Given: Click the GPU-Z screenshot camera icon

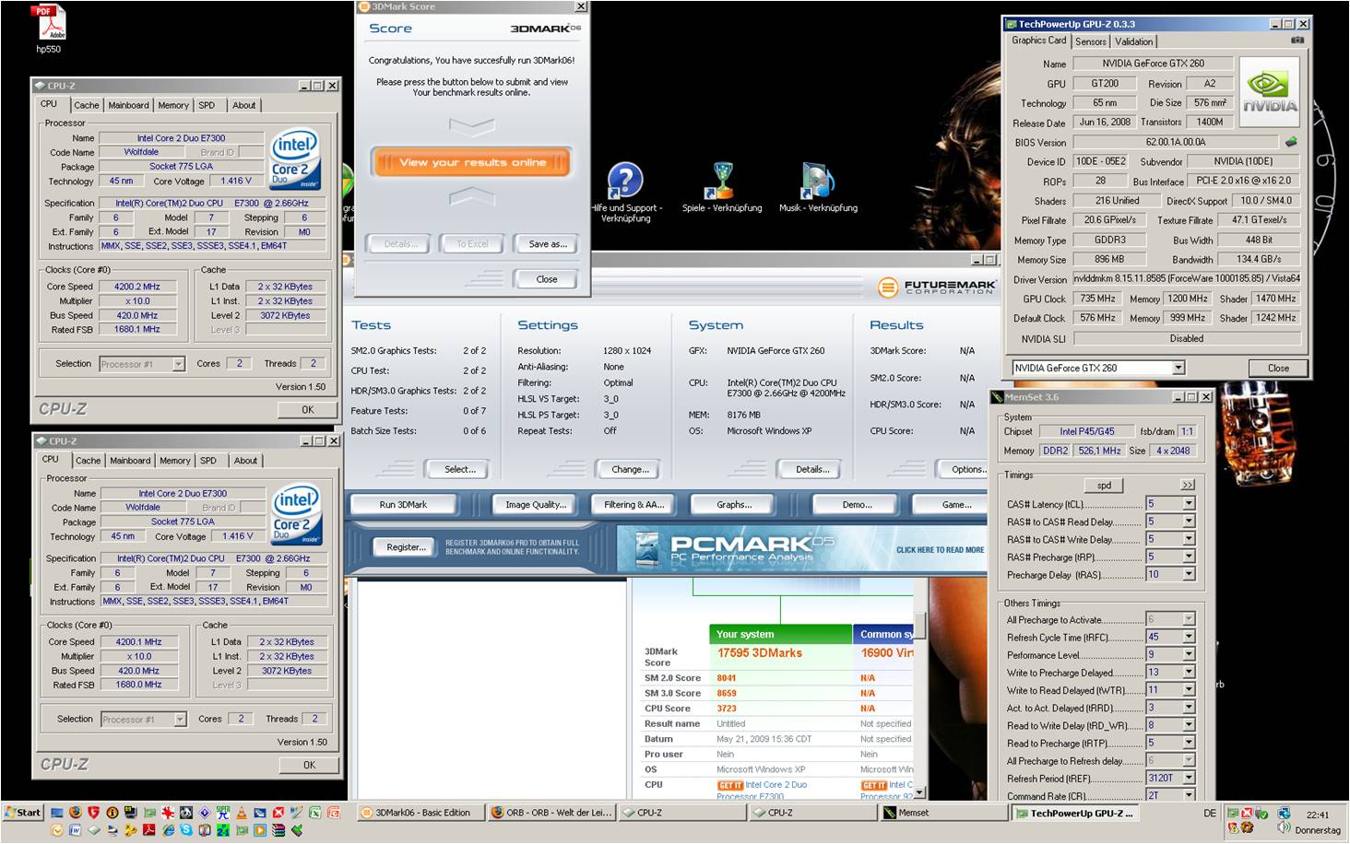Looking at the screenshot, I should pyautogui.click(x=1297, y=41).
